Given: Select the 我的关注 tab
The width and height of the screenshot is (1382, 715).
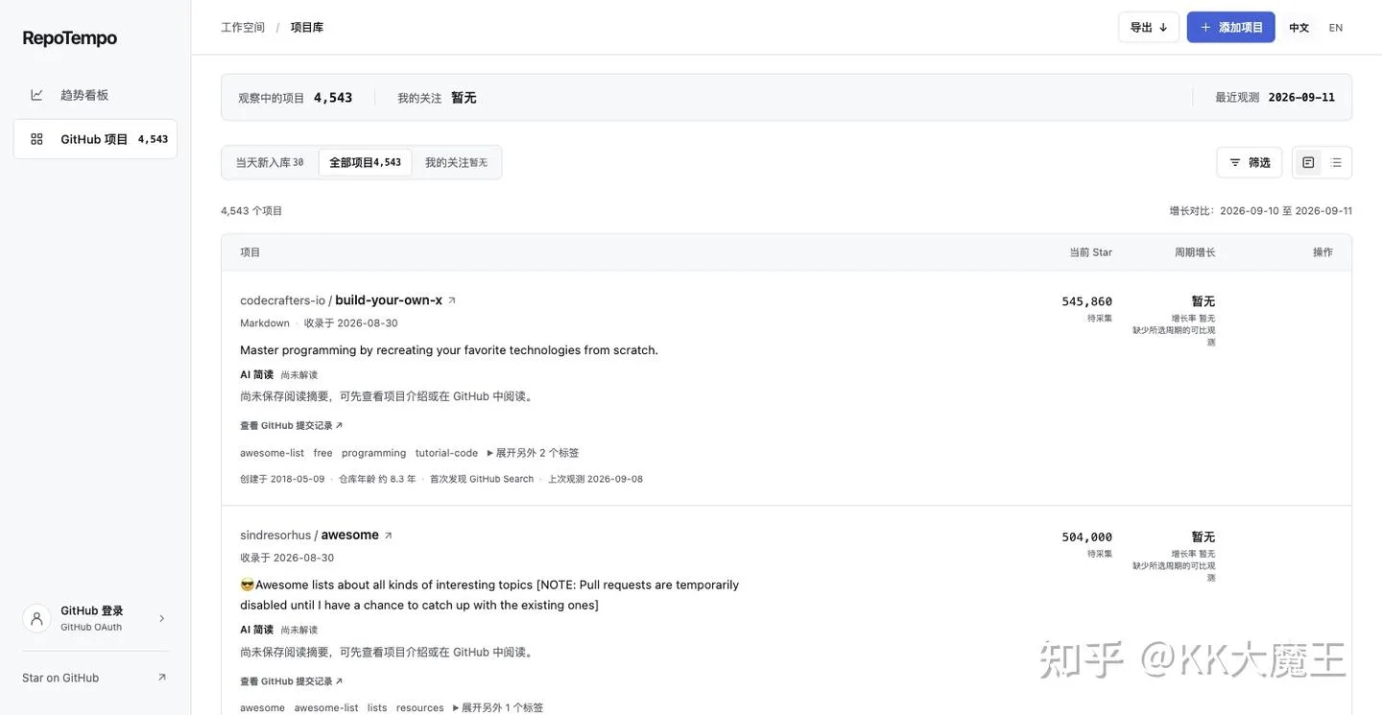Looking at the screenshot, I should click(x=456, y=162).
